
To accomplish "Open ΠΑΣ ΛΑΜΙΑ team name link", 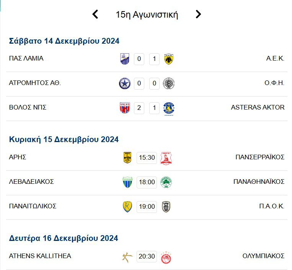I will (26, 59).
